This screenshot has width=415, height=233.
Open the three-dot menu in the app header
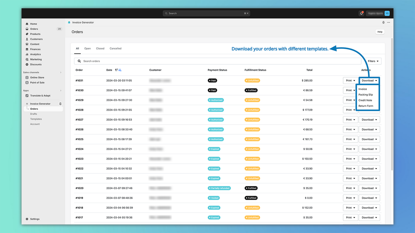pyautogui.click(x=388, y=23)
